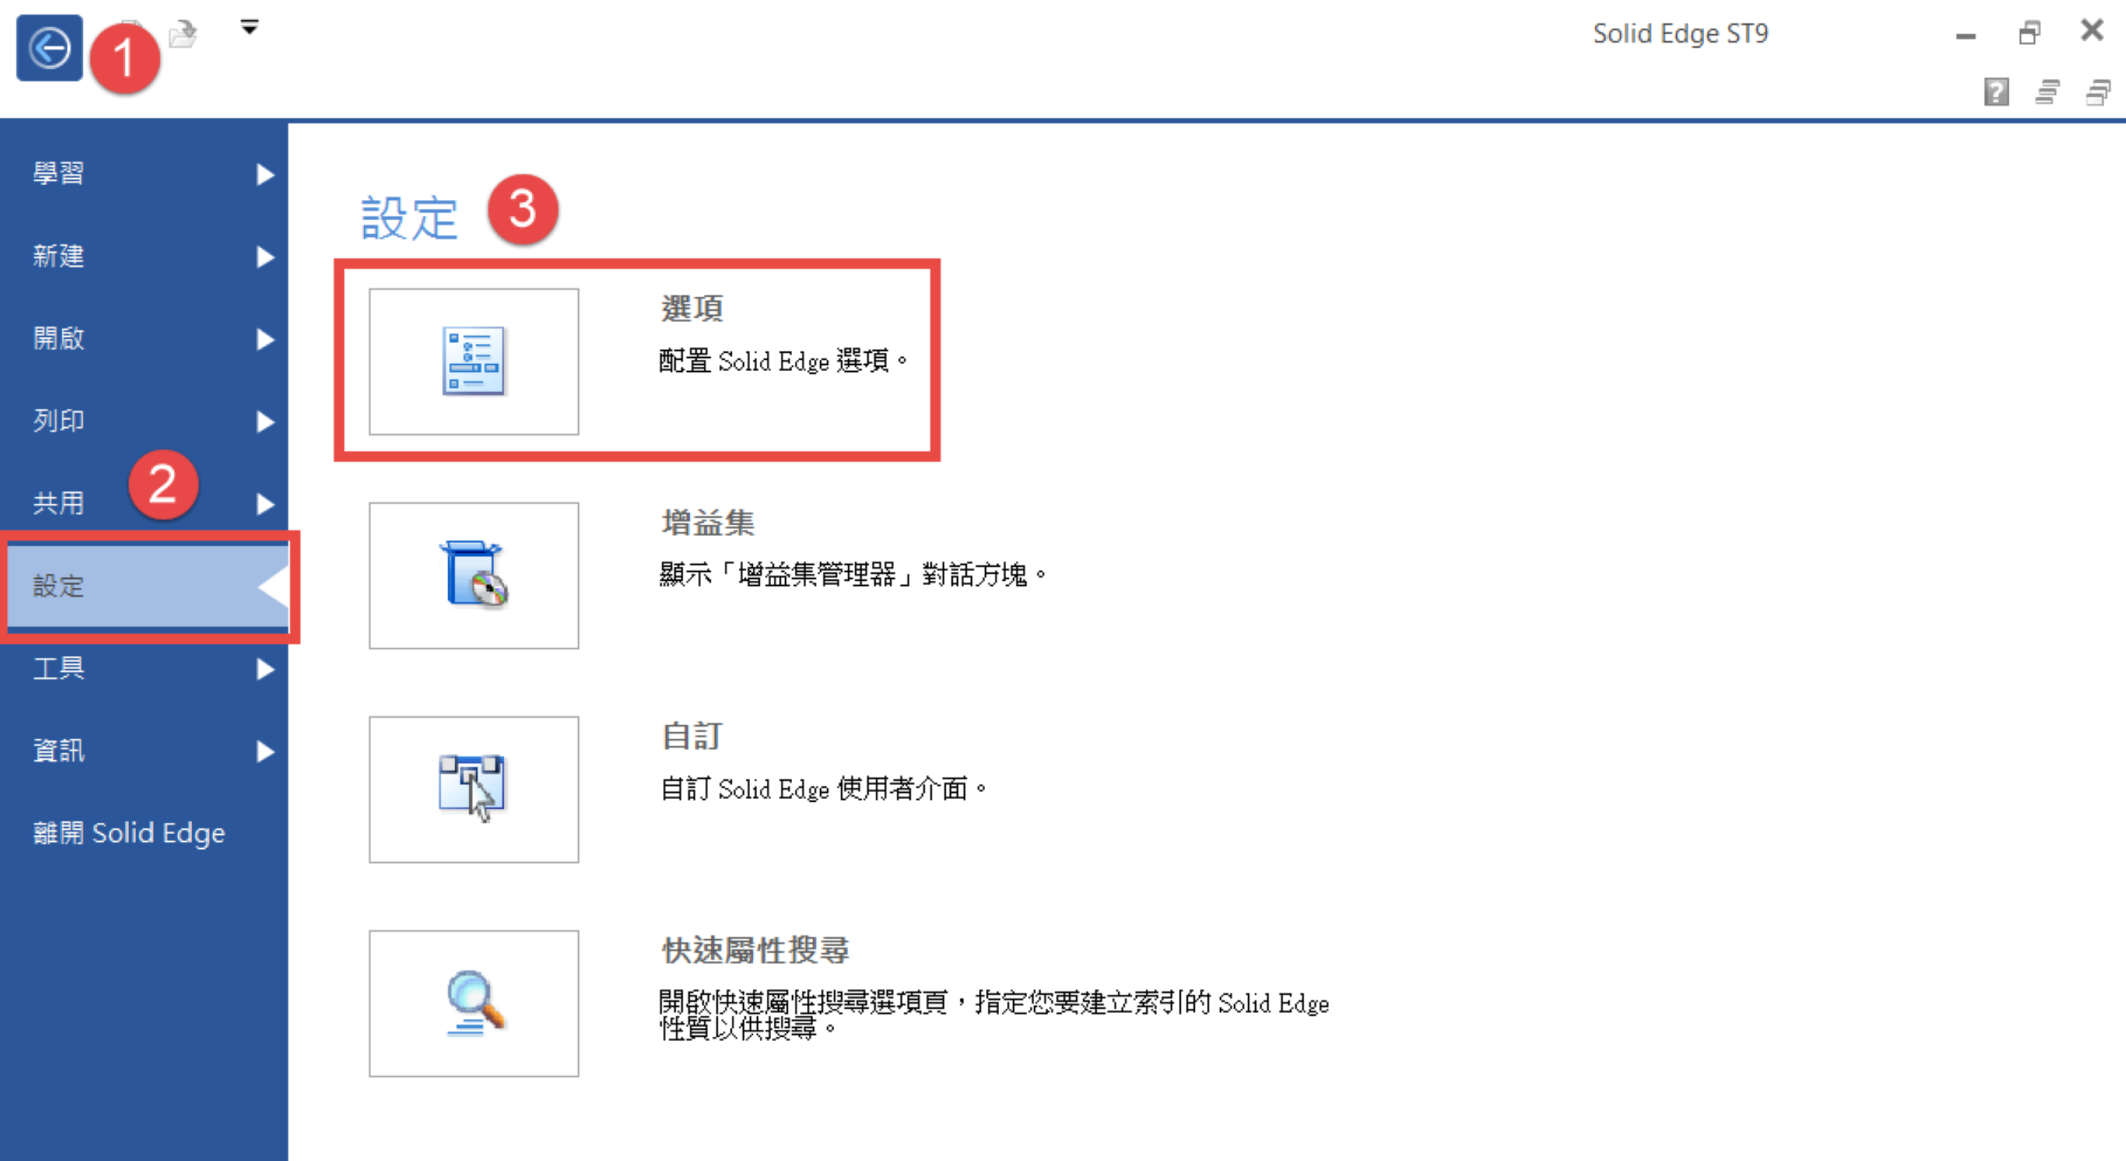2126x1161 pixels.
Task: Click the Solid Edge ST9 title text
Action: pos(1680,34)
